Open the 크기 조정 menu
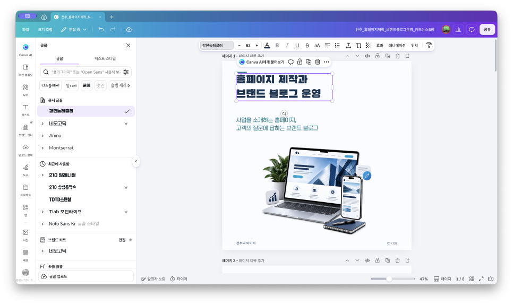Viewport: 513px width, 305px height. tap(45, 29)
